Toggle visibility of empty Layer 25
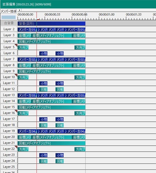This screenshot has height=173, width=156. pyautogui.click(x=9, y=167)
